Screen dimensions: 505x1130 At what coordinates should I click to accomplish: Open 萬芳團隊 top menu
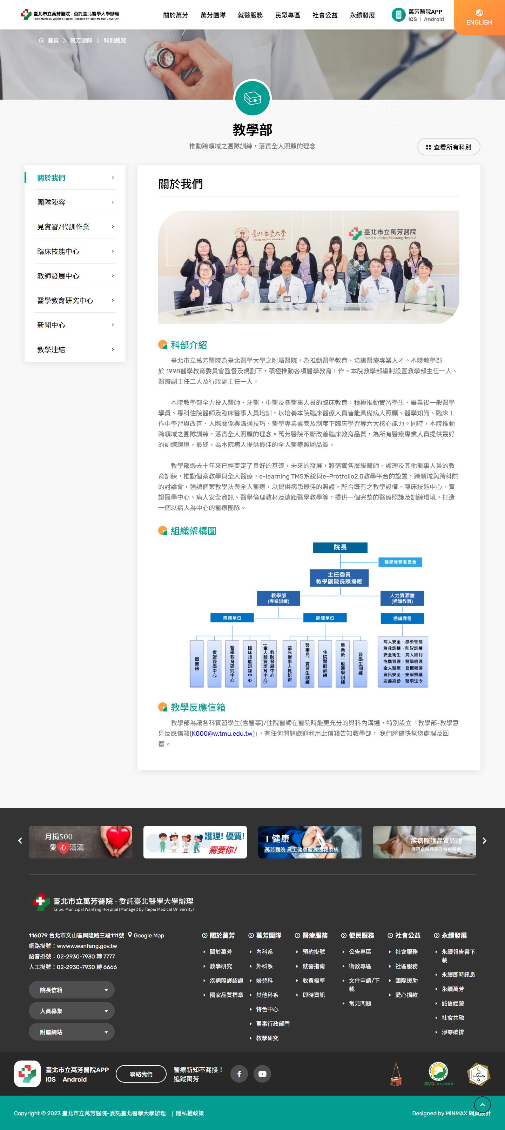pyautogui.click(x=213, y=15)
